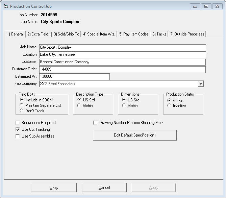Select the Pay Item Codes tab

pos(133,34)
